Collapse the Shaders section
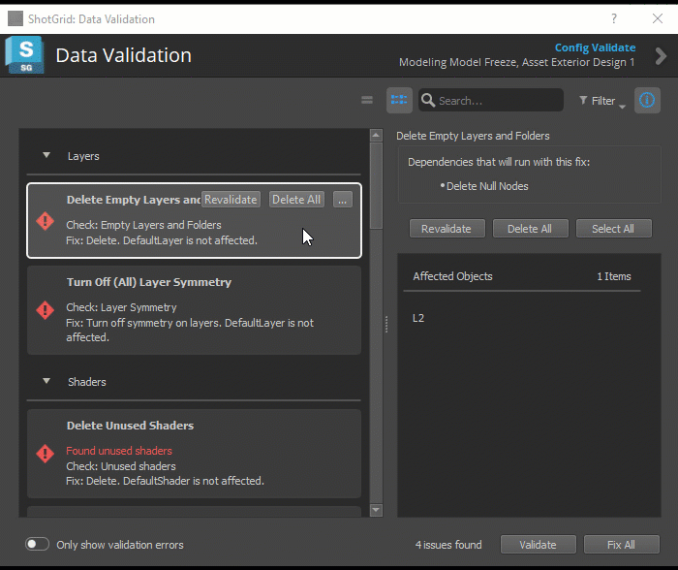 46,382
